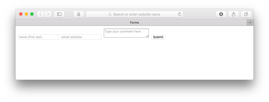
Task: Submit the form
Action: (x=158, y=37)
